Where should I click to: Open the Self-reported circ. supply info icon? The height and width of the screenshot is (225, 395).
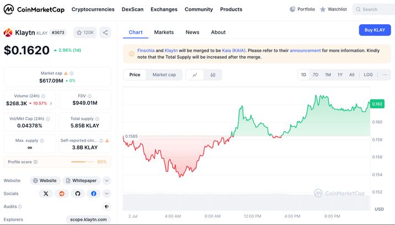(102, 141)
